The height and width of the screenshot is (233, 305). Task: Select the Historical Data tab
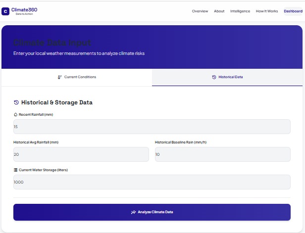click(227, 77)
